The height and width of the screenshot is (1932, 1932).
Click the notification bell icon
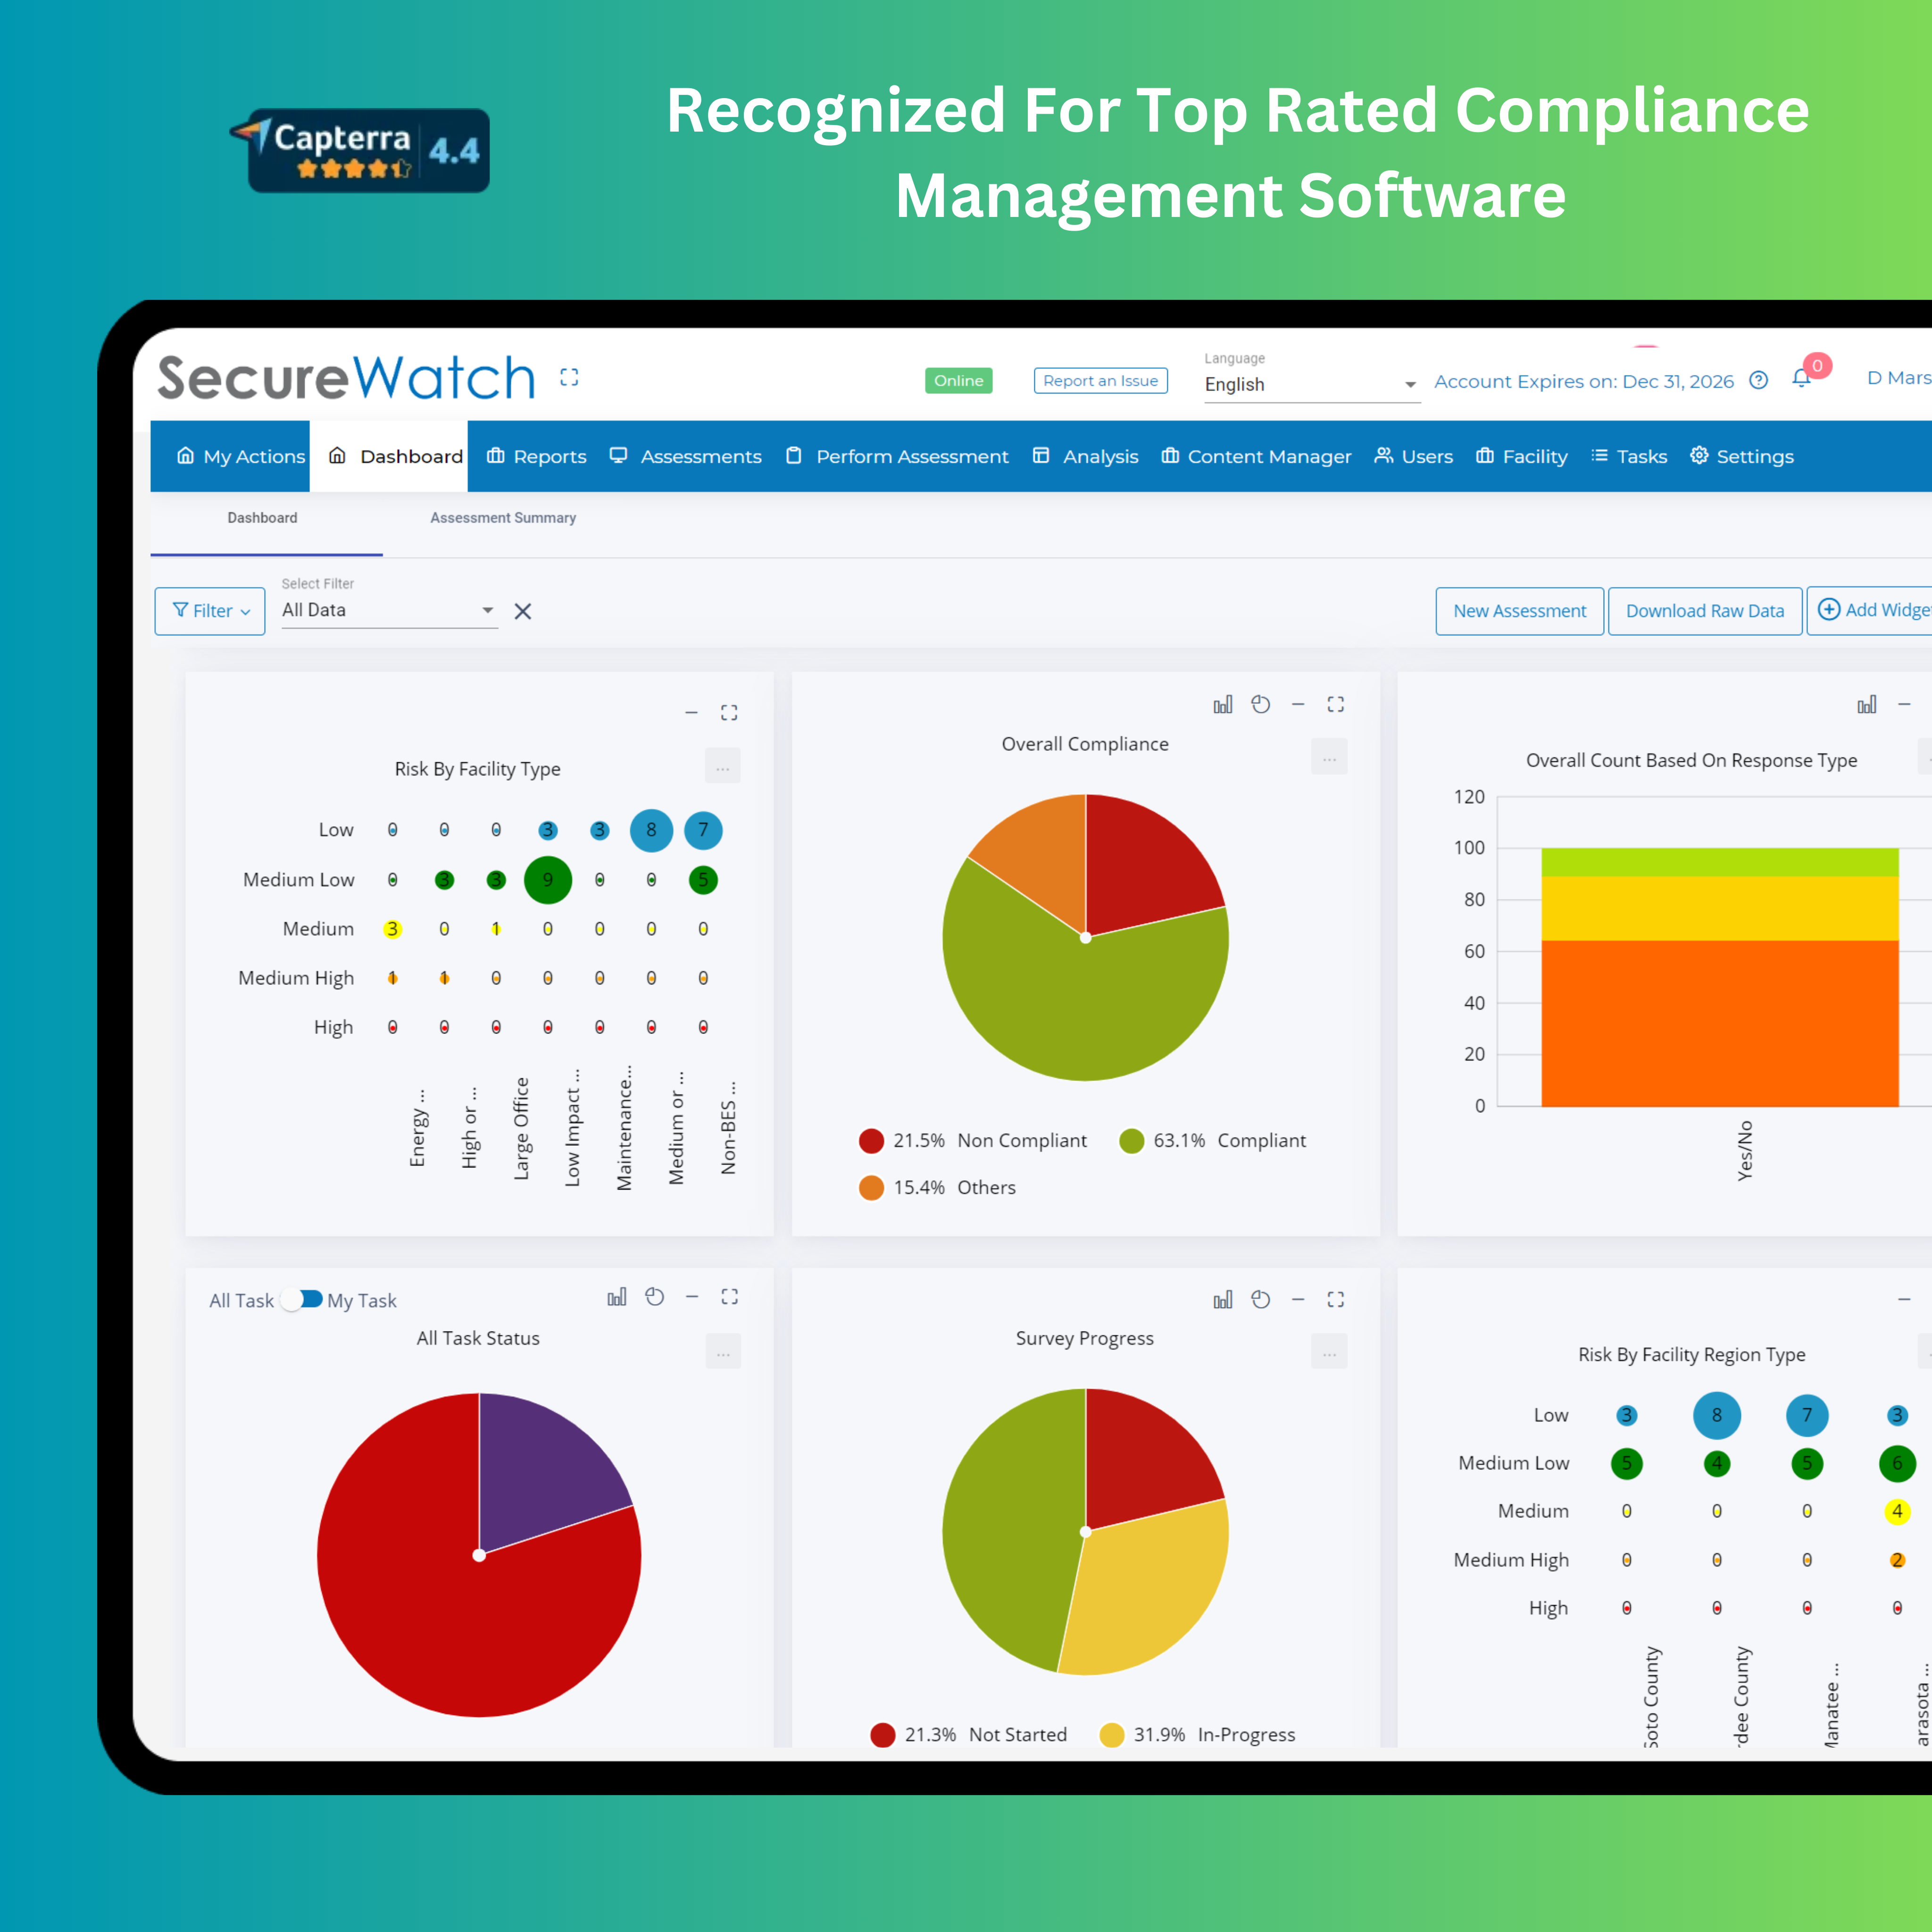point(1801,379)
